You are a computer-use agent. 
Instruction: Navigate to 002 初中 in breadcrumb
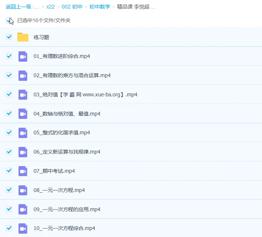click(x=72, y=7)
